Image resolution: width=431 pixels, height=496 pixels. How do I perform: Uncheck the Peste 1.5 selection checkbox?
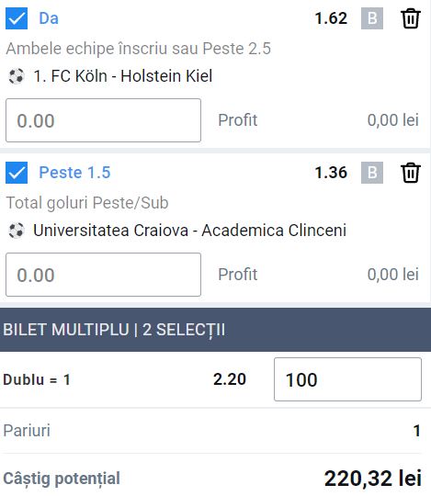(x=17, y=173)
